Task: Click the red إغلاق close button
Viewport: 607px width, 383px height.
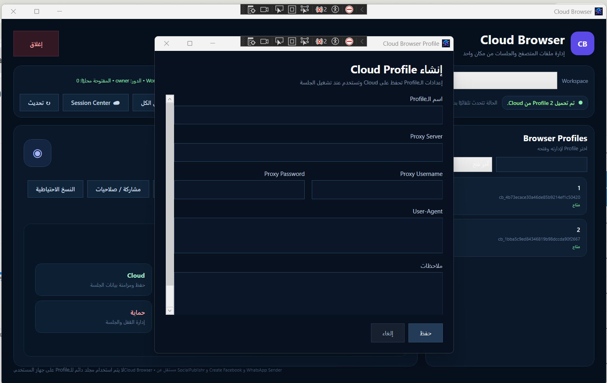Action: (x=36, y=44)
